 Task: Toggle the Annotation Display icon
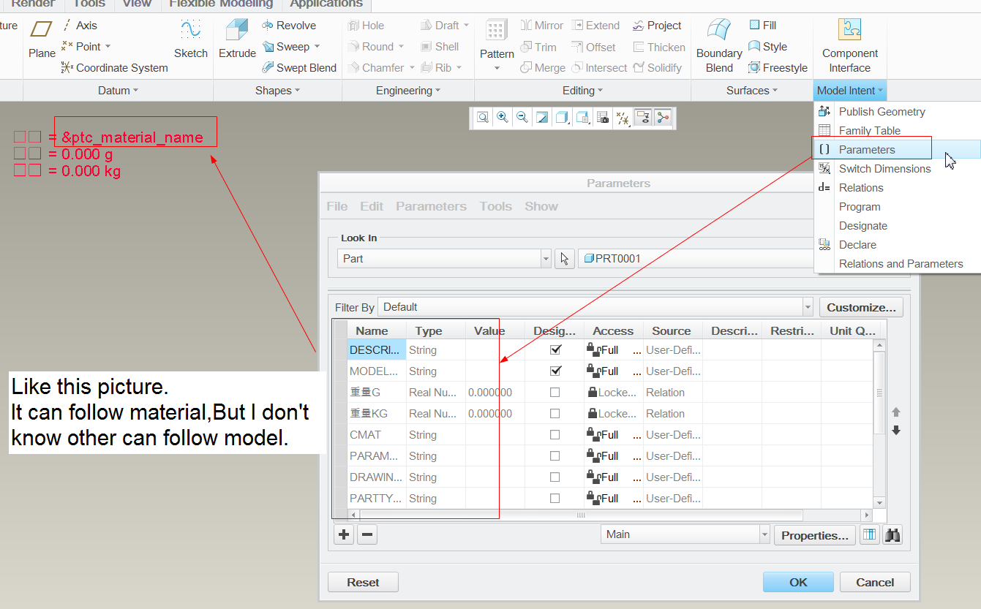pos(644,118)
